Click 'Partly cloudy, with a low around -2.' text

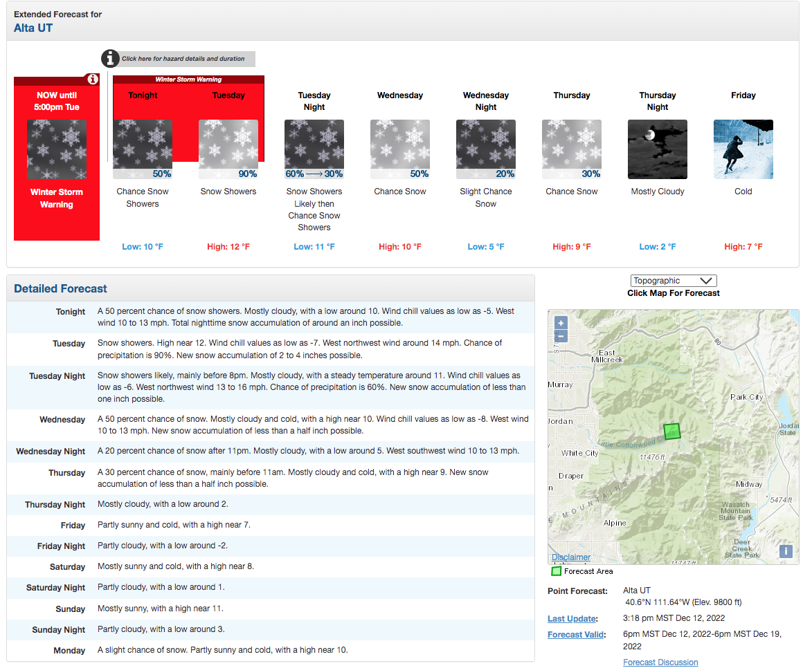pyautogui.click(x=163, y=546)
